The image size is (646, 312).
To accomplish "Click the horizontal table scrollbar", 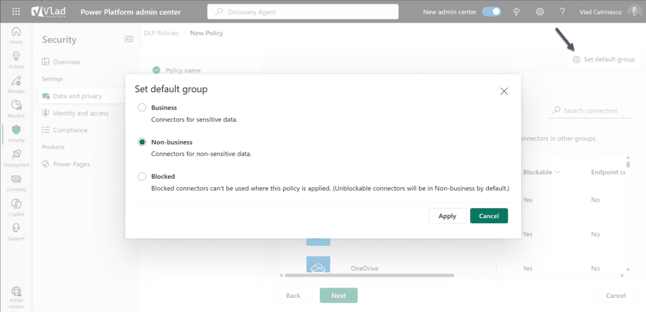I will tap(369, 275).
